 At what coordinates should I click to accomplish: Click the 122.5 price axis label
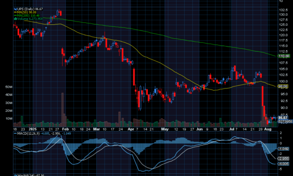283,30
